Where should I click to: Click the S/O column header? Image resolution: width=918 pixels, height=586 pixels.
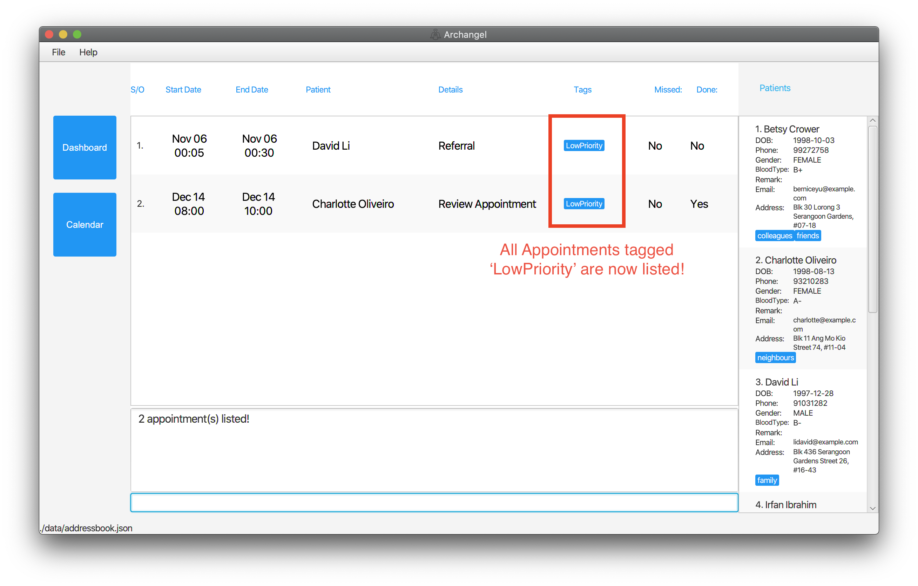point(137,89)
